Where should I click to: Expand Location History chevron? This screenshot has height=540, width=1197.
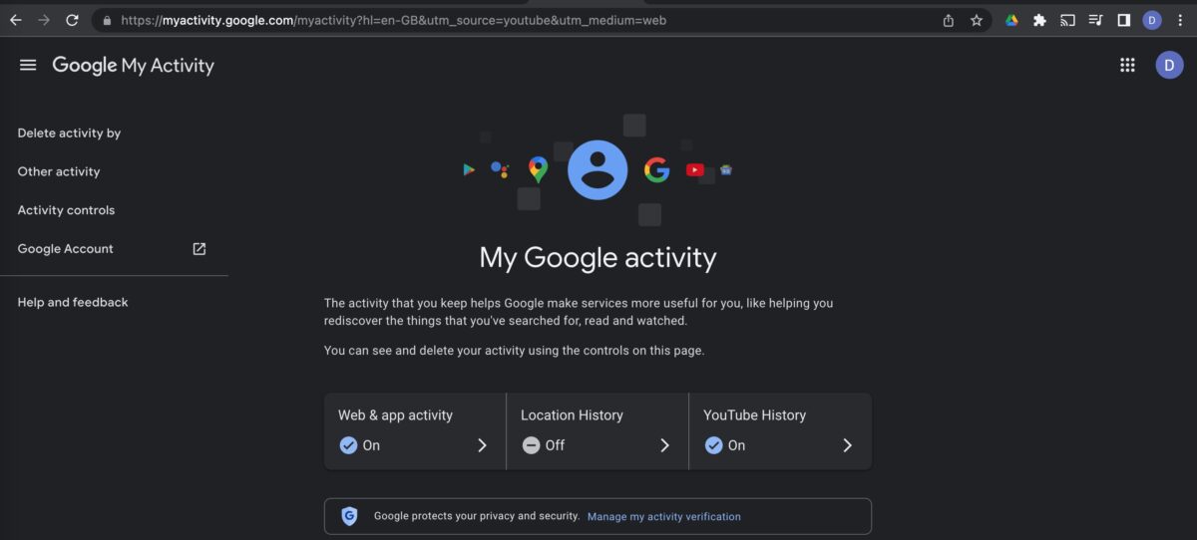click(664, 445)
